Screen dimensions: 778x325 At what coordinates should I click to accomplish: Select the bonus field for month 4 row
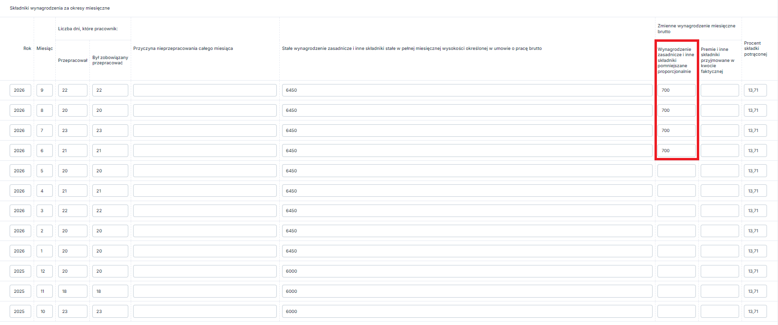[719, 191]
